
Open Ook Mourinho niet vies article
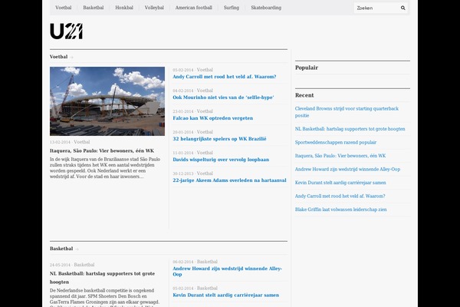pyautogui.click(x=223, y=97)
